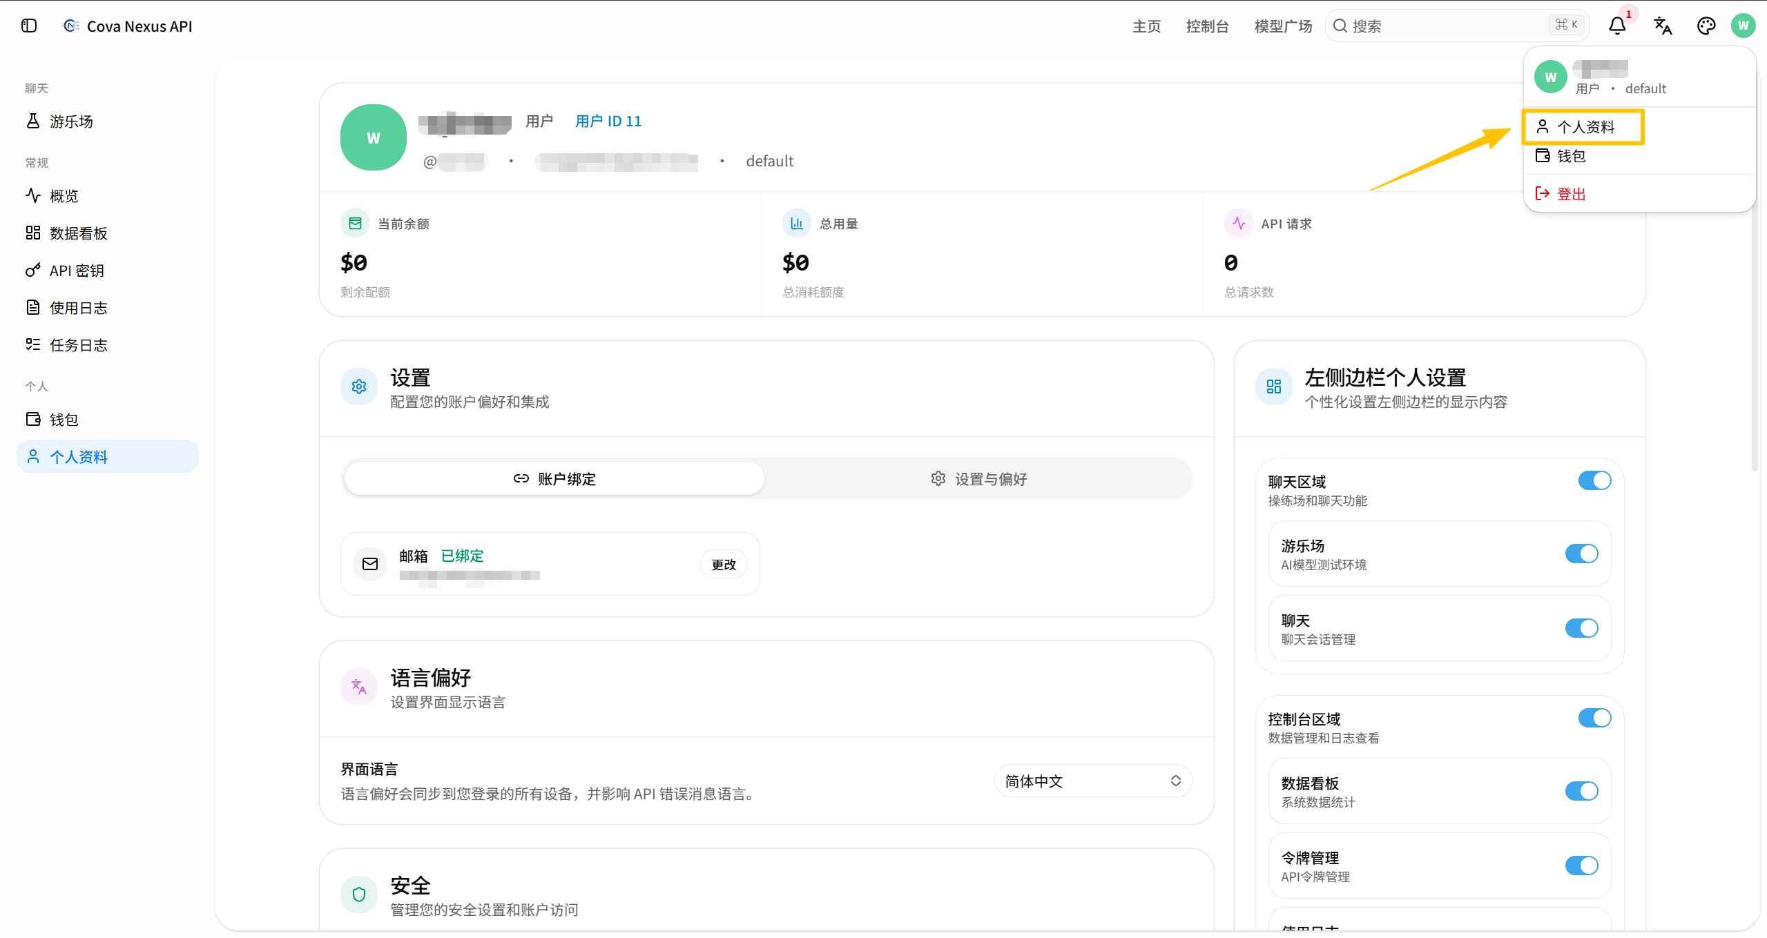Open Playground in the sidebar
Viewport: 1767px width, 938px height.
[x=107, y=121]
